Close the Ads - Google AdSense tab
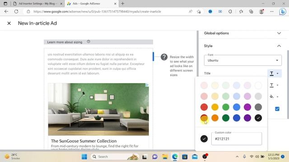The image size is (289, 162). click(115, 4)
